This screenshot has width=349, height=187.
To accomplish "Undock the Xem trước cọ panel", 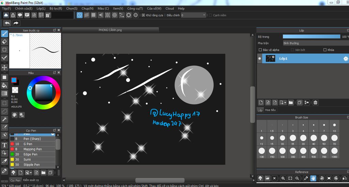I will pyautogui.click(x=55, y=30).
